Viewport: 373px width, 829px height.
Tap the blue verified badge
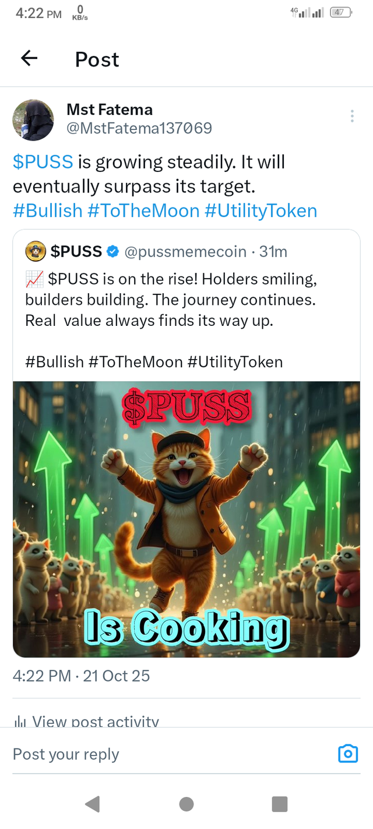(113, 252)
